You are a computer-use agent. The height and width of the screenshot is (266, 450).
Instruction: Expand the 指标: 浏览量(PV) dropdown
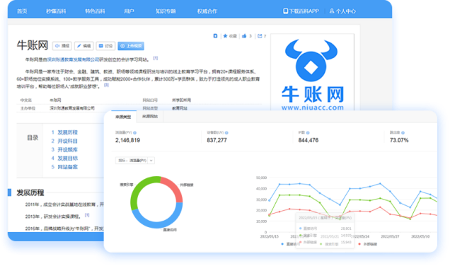click(135, 161)
